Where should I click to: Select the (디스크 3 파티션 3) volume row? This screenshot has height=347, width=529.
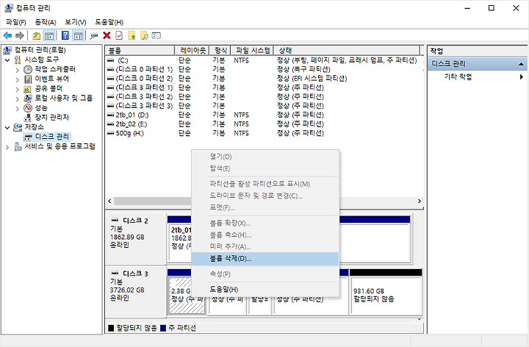264,106
